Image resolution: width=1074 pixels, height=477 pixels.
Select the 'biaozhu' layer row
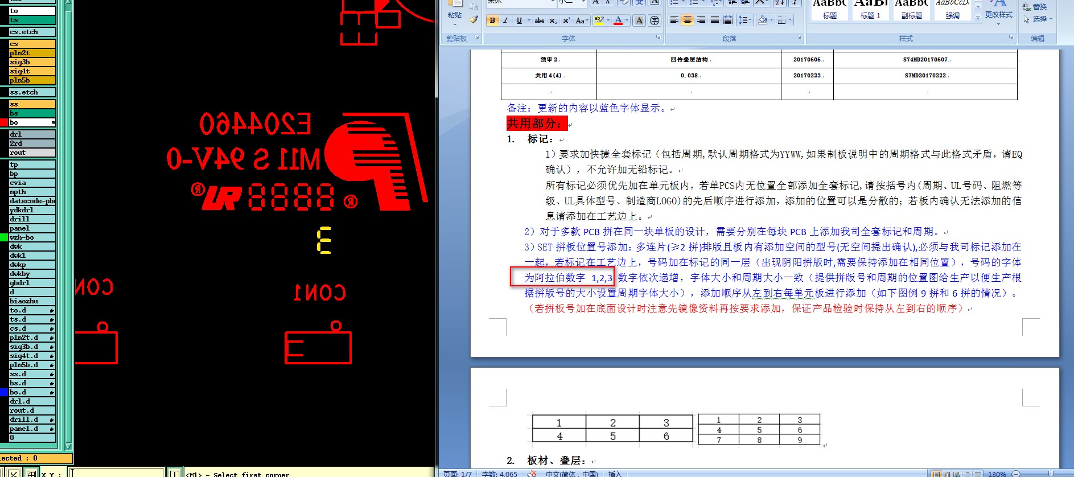32,301
